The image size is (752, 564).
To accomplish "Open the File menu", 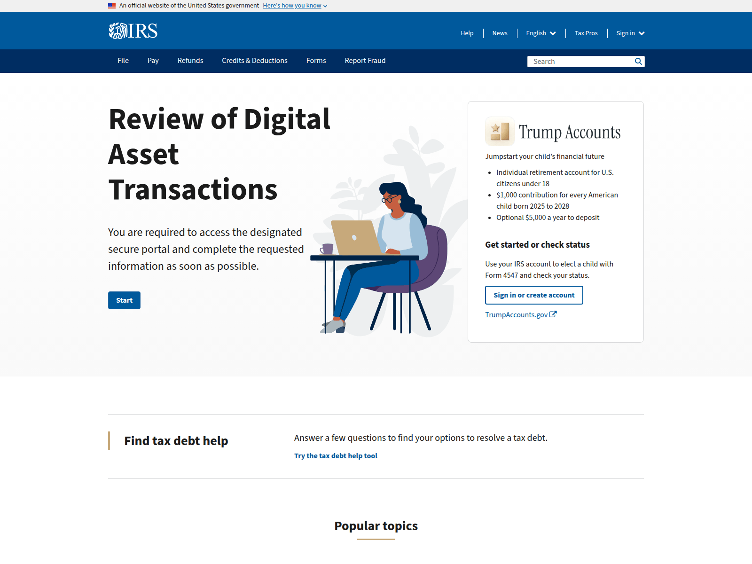I will [123, 61].
